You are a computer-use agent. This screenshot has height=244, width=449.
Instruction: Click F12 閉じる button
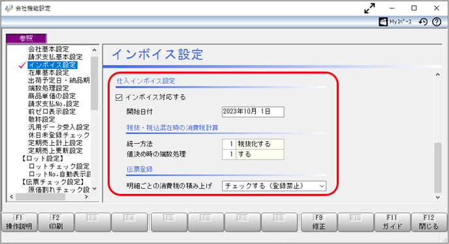click(x=429, y=222)
